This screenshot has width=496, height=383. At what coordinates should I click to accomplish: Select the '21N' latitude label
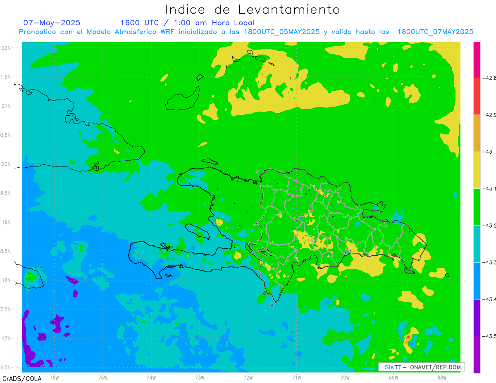(x=7, y=106)
